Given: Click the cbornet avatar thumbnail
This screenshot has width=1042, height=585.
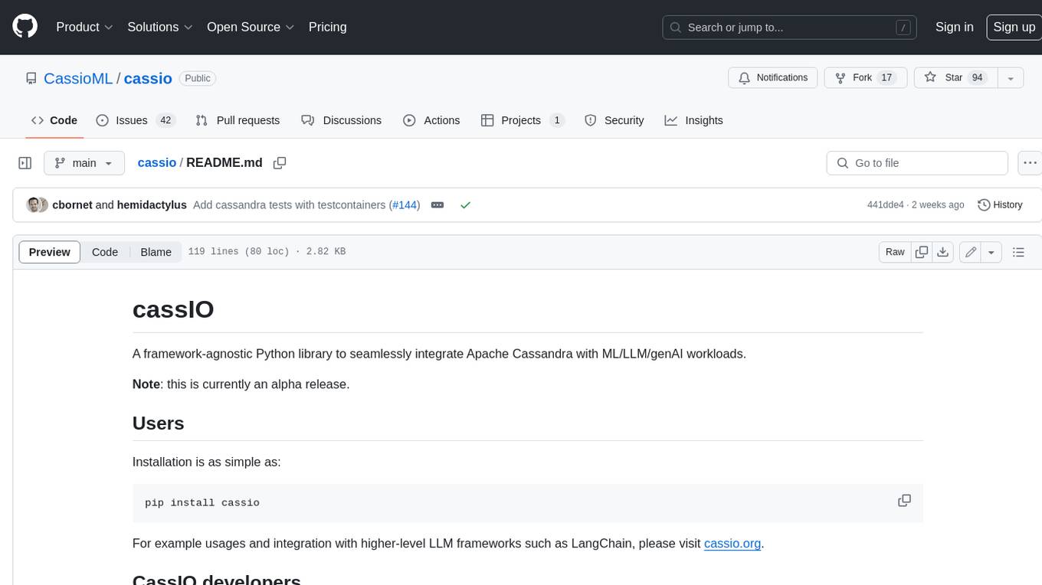Looking at the screenshot, I should [34, 204].
